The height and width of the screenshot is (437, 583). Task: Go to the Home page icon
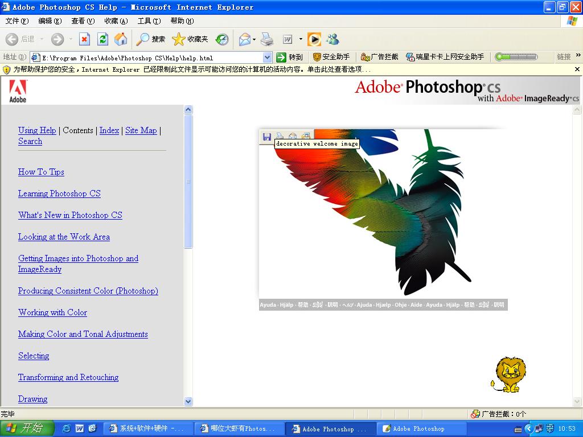click(121, 39)
